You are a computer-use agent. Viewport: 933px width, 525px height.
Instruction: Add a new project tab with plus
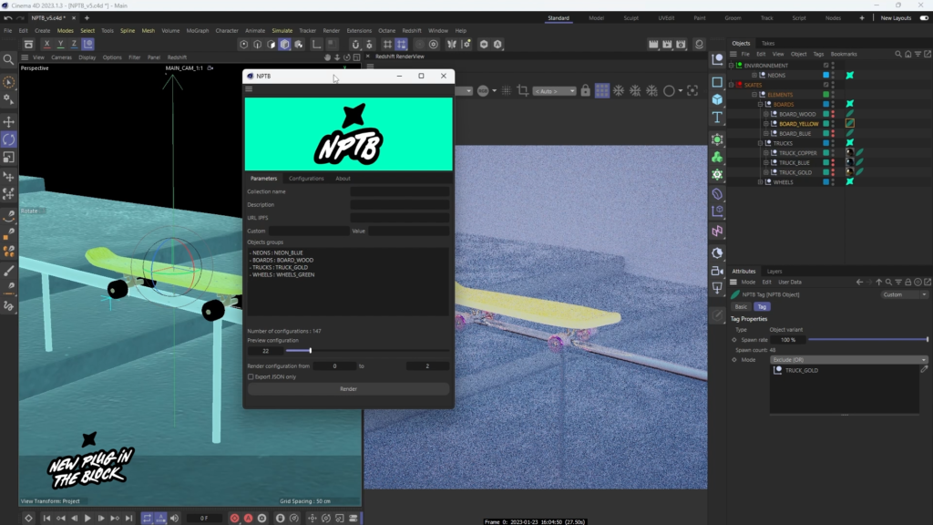[87, 18]
